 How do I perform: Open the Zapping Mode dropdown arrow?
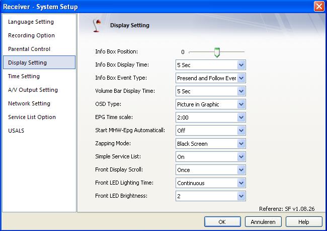[241, 144]
